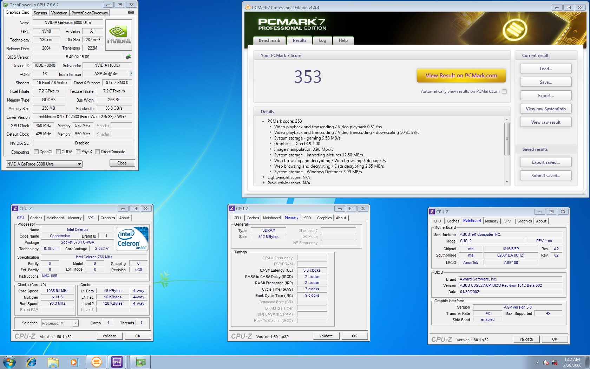The image size is (590, 369).
Task: Click View raw SystemInfo button
Action: [546, 109]
